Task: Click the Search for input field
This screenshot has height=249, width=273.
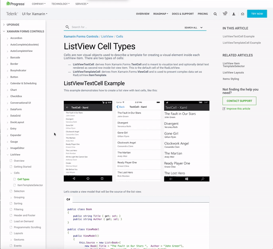Action: pos(123,27)
